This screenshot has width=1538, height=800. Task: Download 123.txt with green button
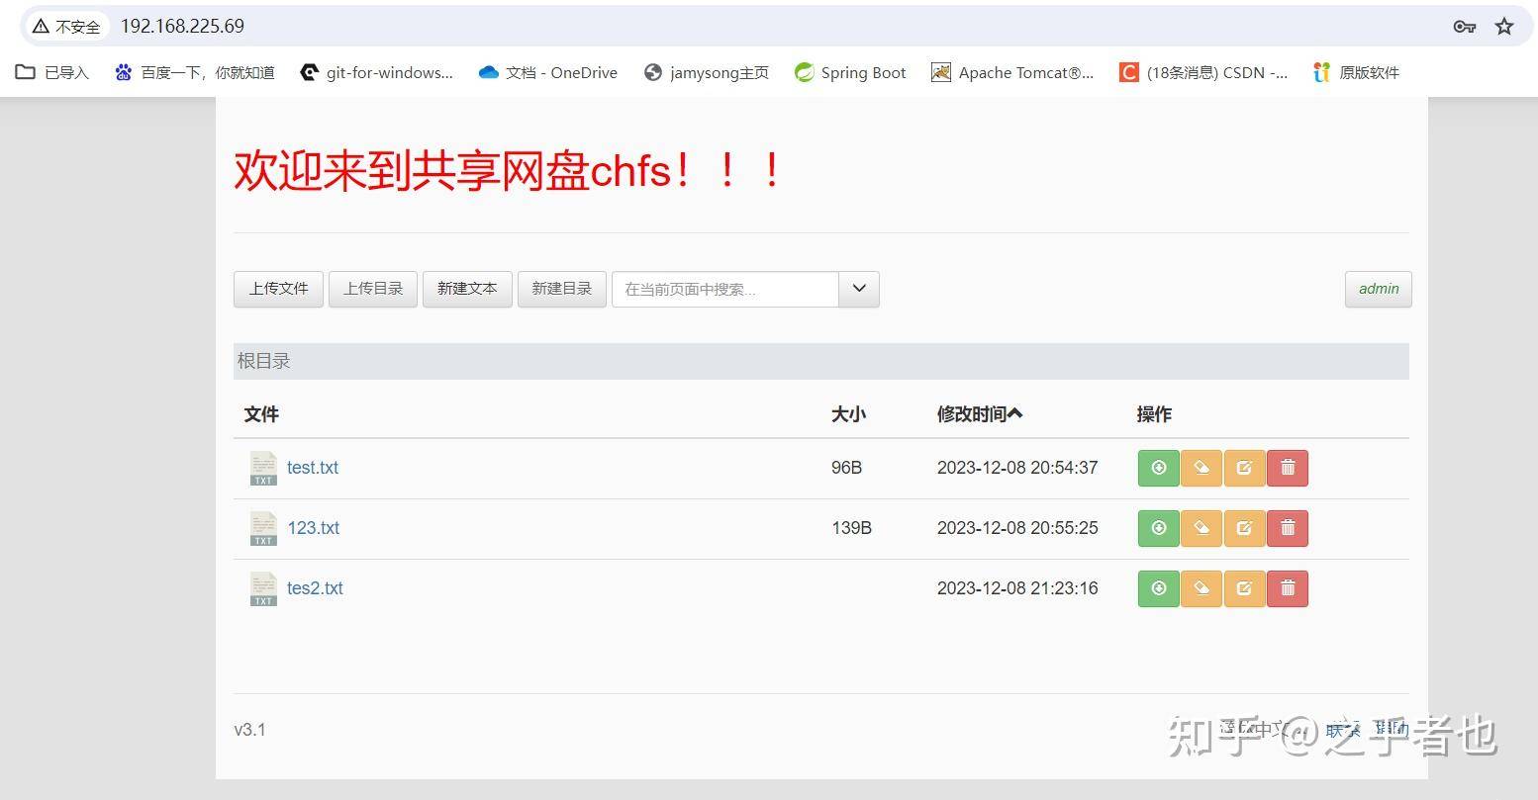tap(1159, 528)
